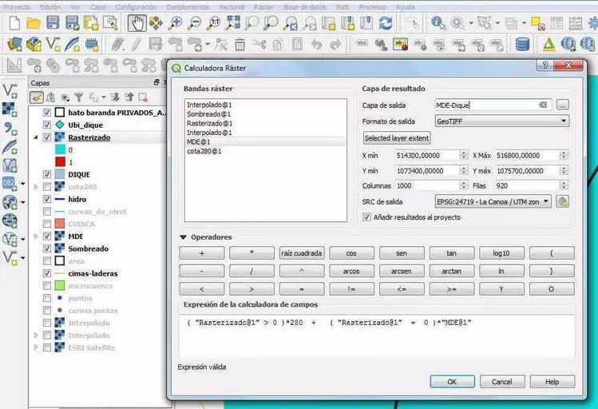Click the 'Selected layer extent' button
Image resolution: width=598 pixels, height=409 pixels.
tap(397, 138)
